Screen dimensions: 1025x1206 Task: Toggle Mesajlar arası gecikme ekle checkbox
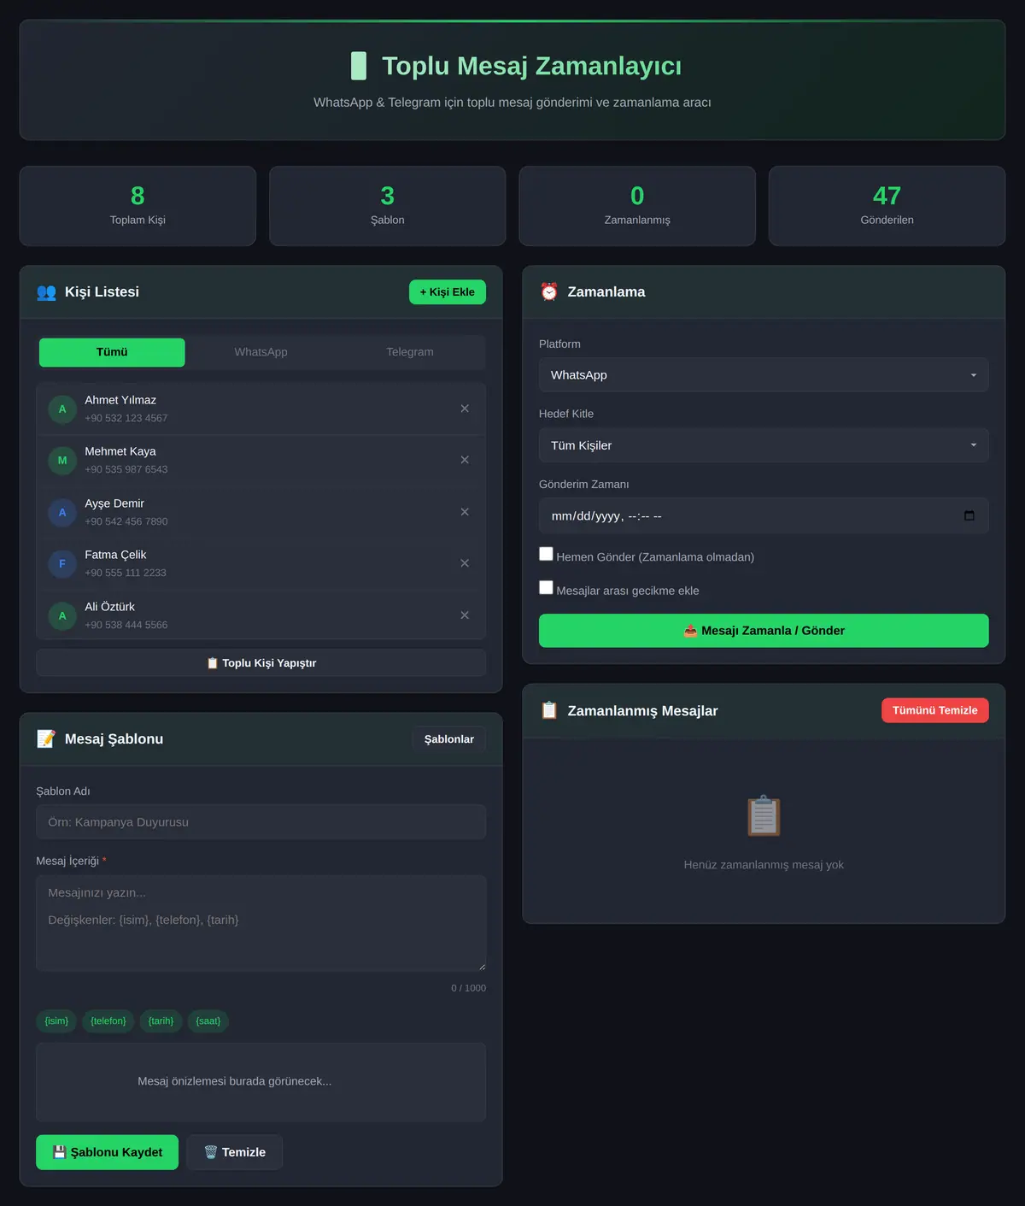click(546, 587)
